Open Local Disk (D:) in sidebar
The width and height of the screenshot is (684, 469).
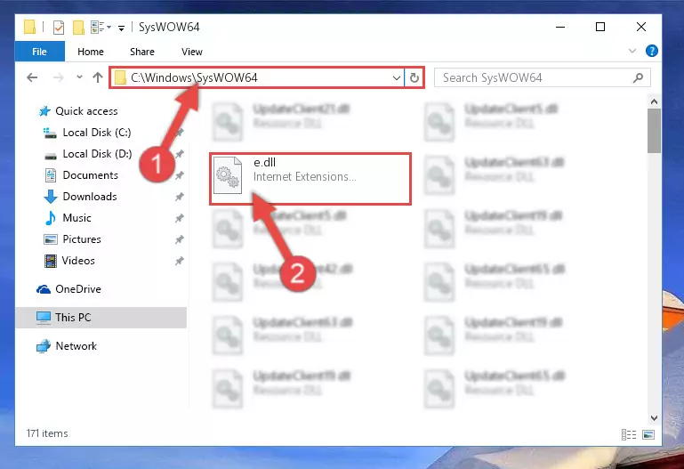coord(97,154)
